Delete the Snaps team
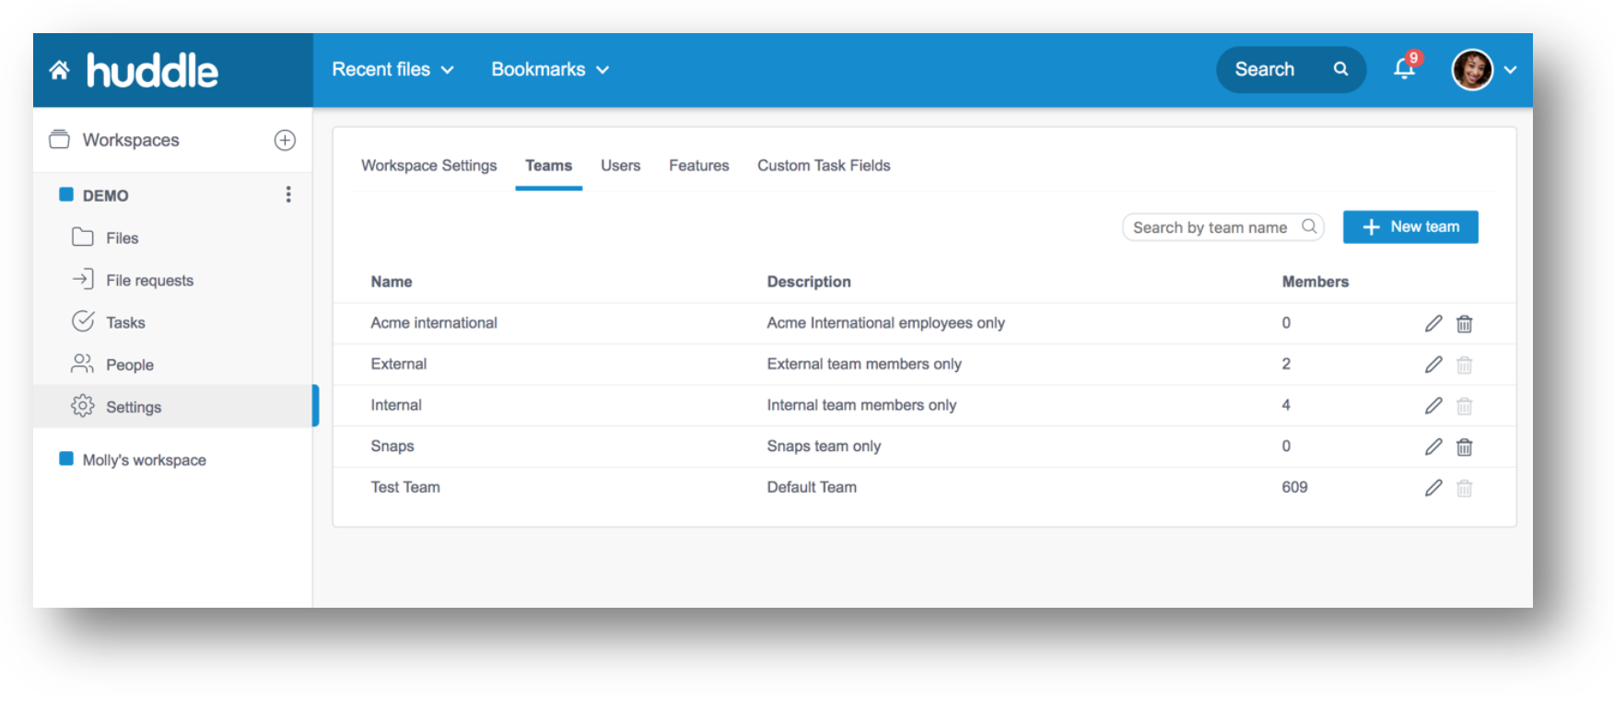This screenshot has width=1614, height=709. [x=1464, y=447]
